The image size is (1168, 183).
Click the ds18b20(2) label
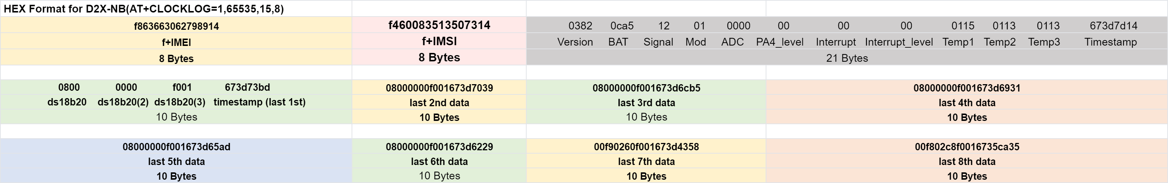123,102
